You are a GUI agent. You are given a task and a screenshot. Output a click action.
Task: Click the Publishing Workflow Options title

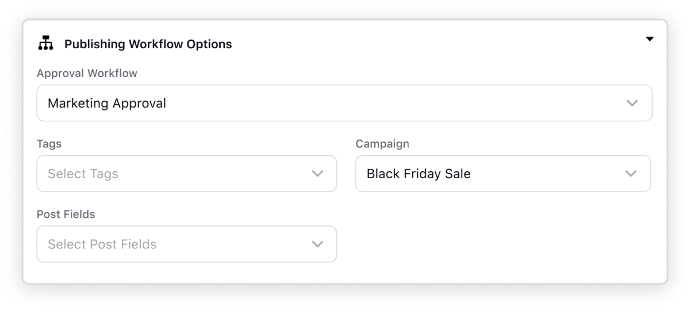(x=148, y=44)
